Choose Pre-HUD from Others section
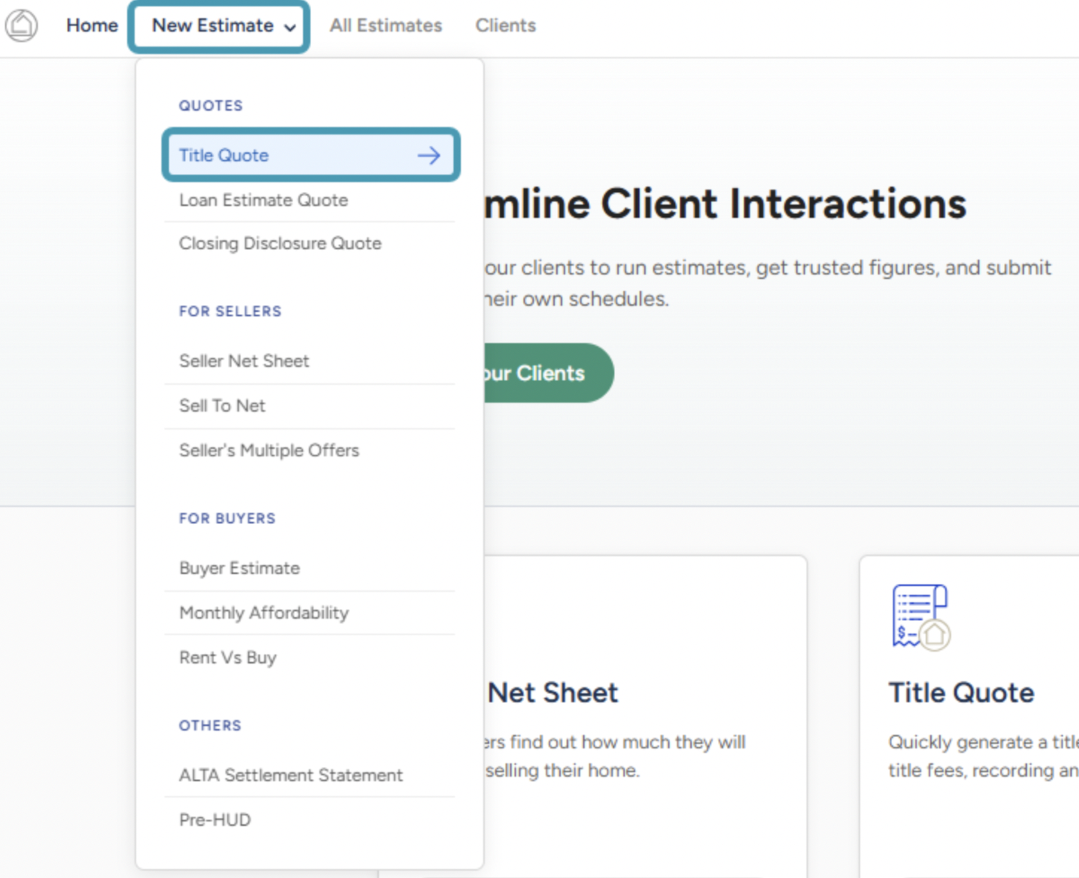 (x=215, y=820)
